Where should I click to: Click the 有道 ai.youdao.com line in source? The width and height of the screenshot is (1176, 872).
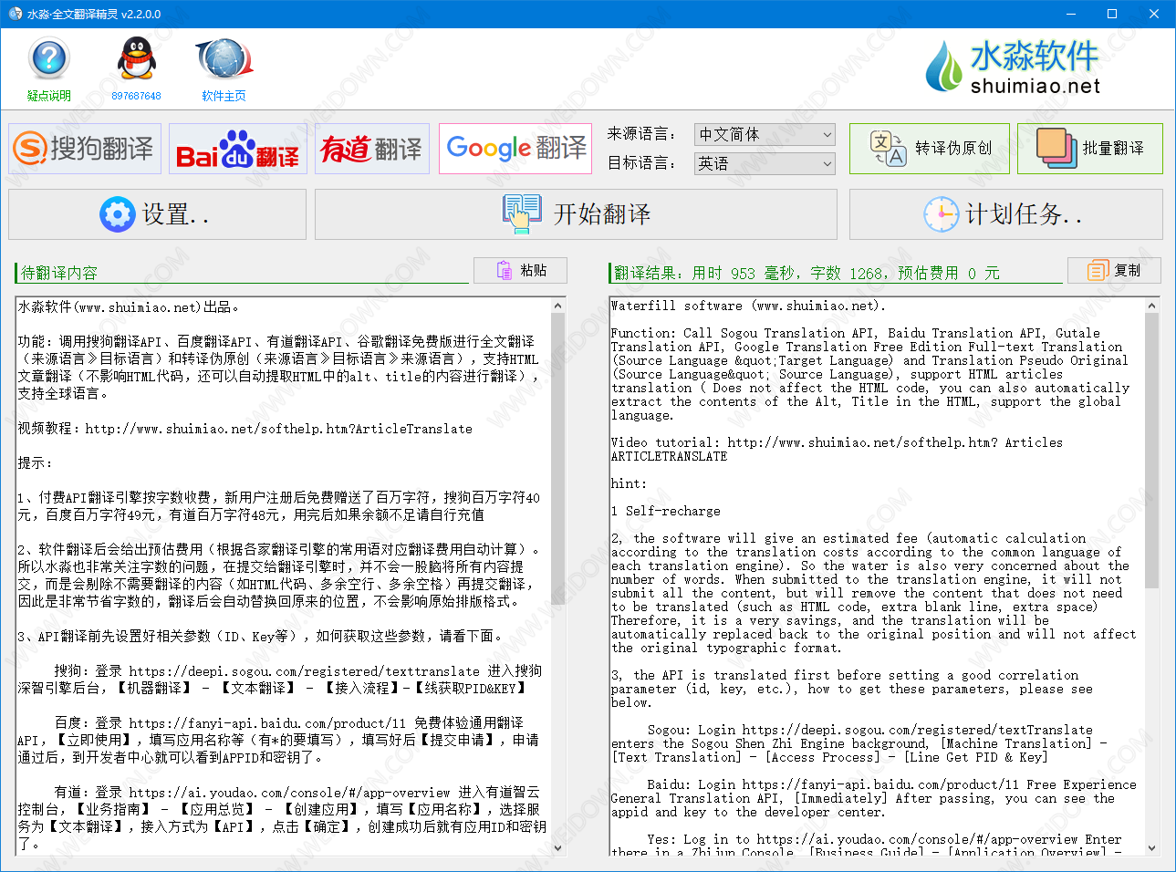click(x=297, y=793)
